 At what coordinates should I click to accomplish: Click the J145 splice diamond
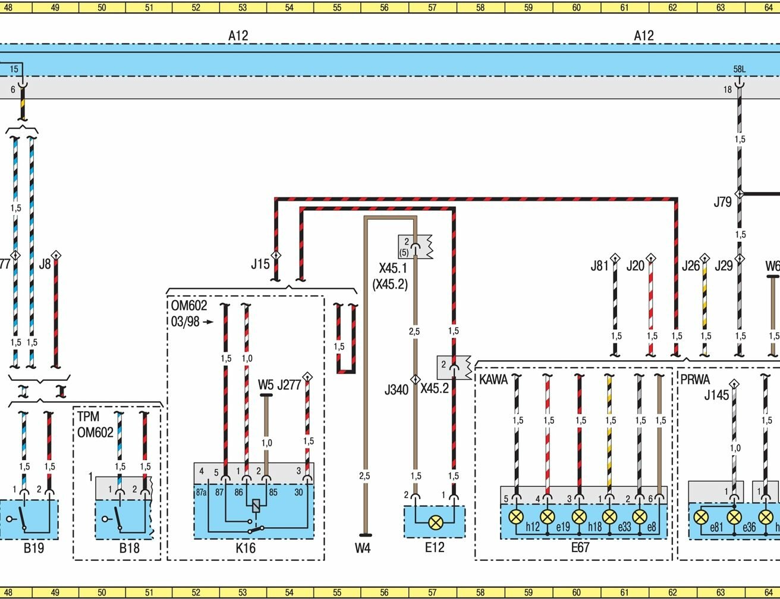click(x=734, y=384)
